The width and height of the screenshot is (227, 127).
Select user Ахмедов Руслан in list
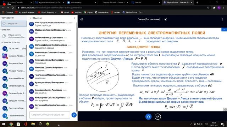point(14,71)
